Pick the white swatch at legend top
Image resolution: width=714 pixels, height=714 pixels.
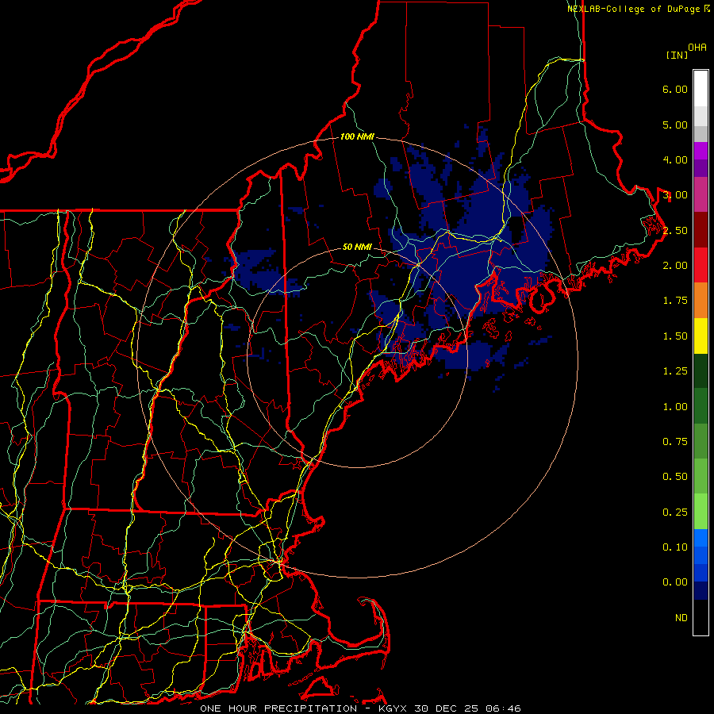coord(701,89)
